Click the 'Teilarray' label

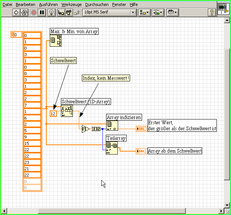pyautogui.click(x=116, y=138)
